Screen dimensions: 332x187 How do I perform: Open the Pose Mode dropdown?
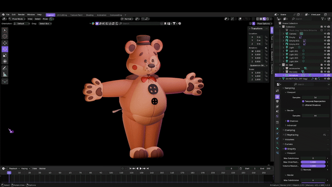[19, 19]
